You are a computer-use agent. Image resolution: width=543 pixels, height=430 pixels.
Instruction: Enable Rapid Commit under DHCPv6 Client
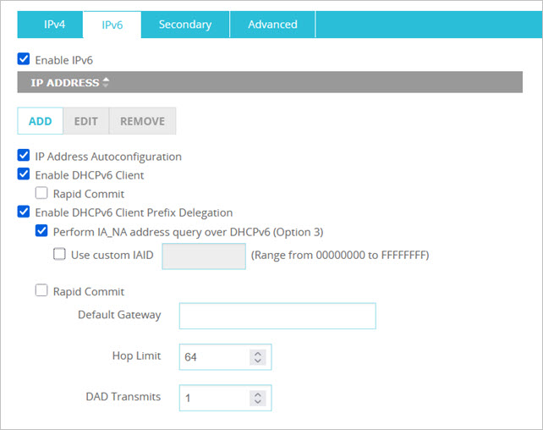coord(41,194)
